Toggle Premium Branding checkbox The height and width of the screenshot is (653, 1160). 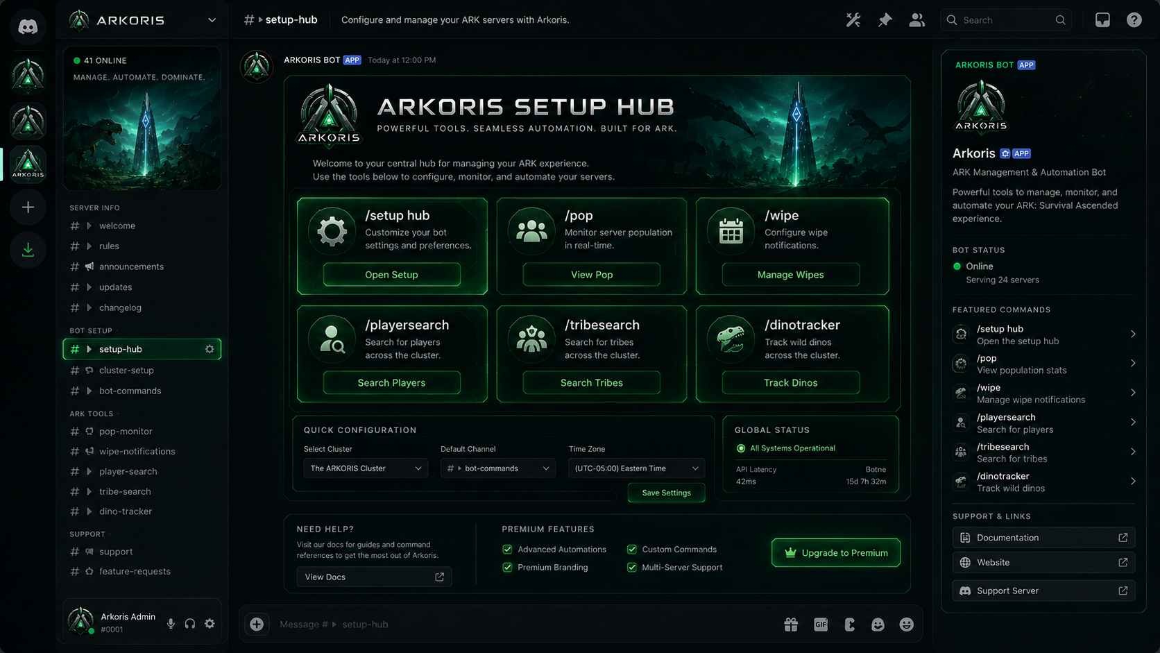[x=507, y=568]
